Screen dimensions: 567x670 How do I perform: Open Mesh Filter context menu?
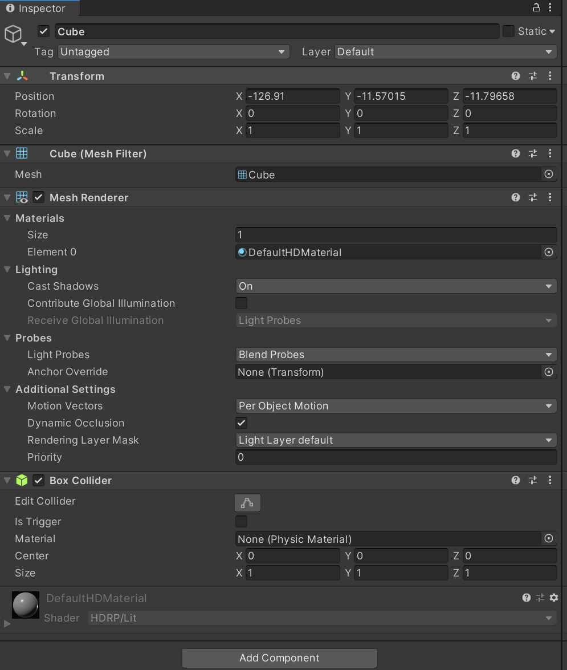tap(550, 153)
